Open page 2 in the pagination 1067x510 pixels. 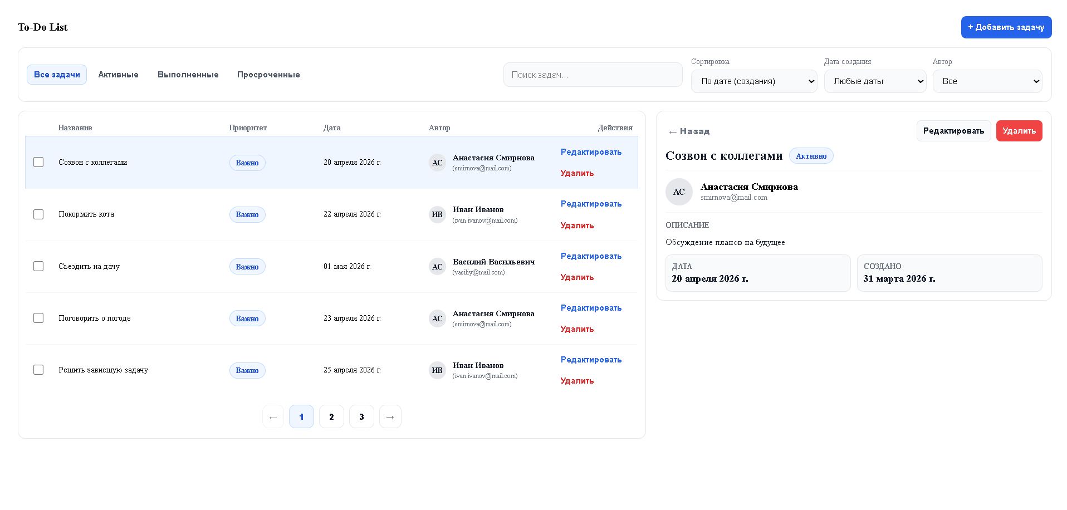coord(331,417)
